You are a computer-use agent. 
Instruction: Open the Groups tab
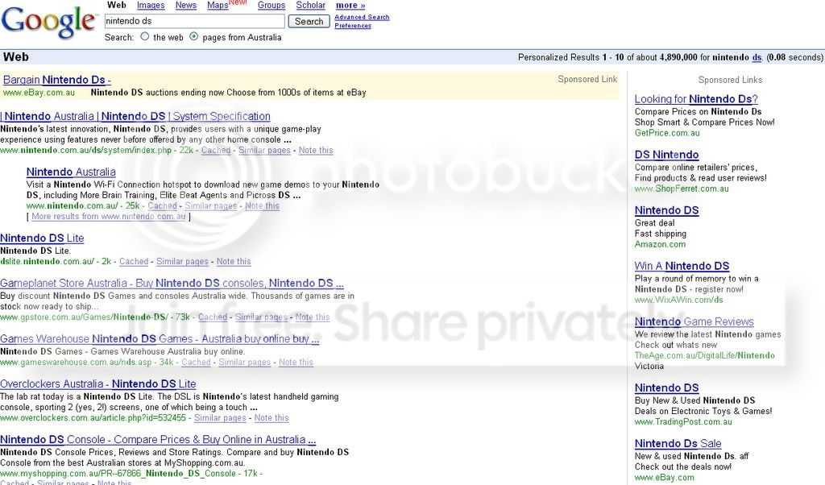[x=272, y=6]
